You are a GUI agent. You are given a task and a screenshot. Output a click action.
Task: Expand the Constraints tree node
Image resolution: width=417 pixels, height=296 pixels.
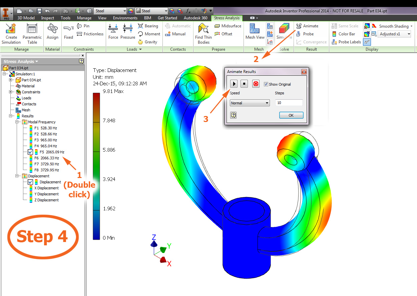click(11, 92)
